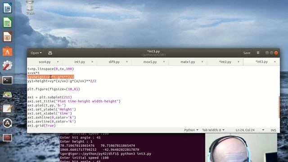This screenshot has height=162, width=288.
Task: Click the ax1 = plt.subplot(211) line
Action: pos(49,97)
